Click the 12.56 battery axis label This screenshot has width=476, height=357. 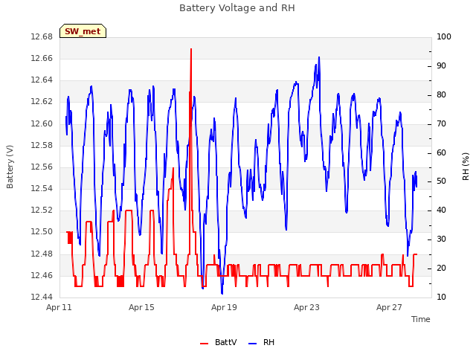[x=42, y=167]
